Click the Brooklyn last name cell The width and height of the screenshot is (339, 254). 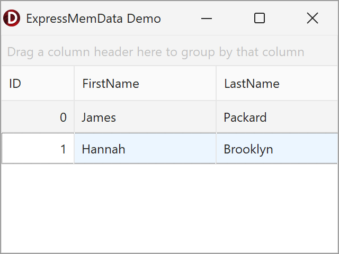point(276,149)
